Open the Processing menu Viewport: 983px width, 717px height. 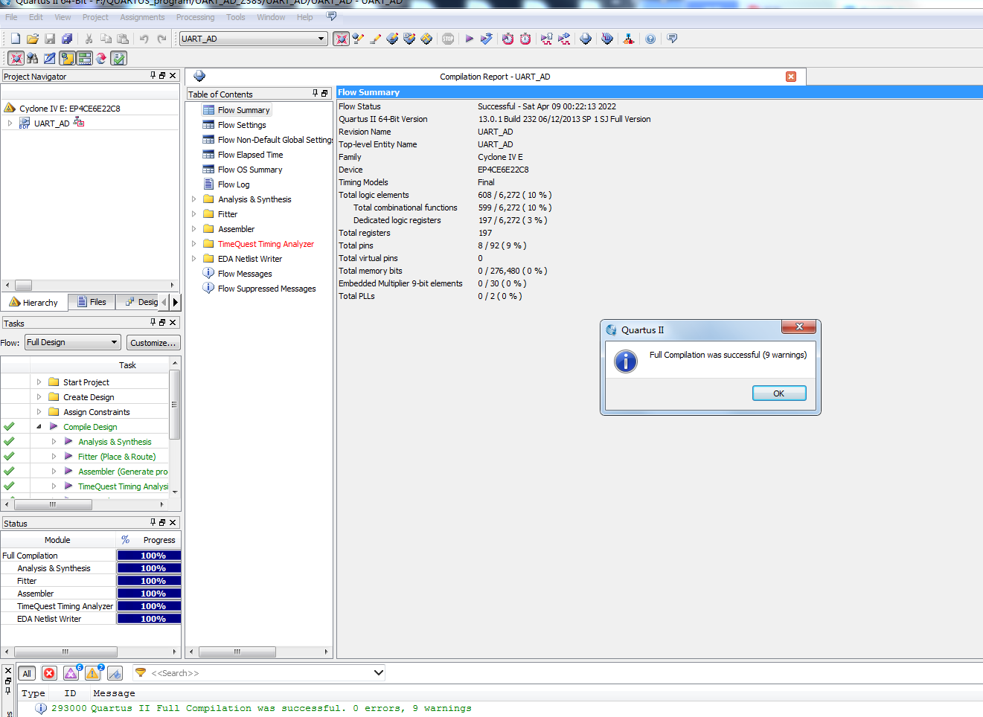pos(195,17)
